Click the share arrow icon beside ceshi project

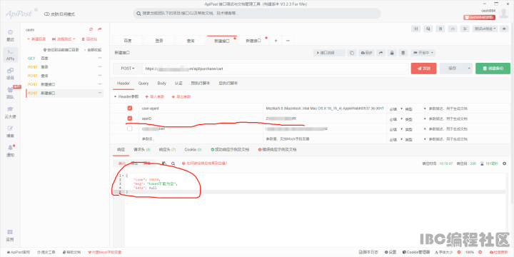click(x=100, y=29)
